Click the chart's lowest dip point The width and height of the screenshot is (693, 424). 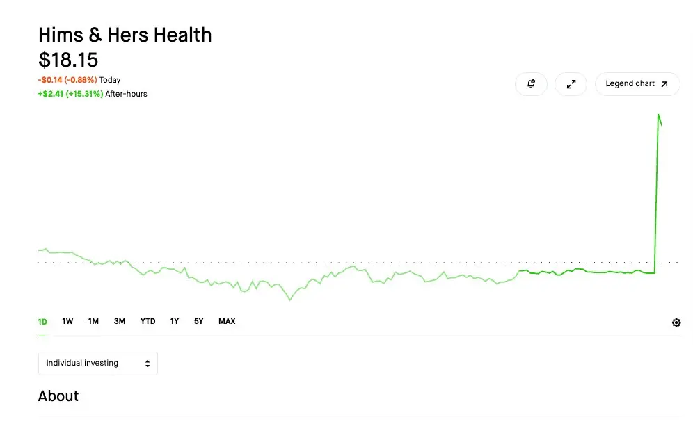290,300
